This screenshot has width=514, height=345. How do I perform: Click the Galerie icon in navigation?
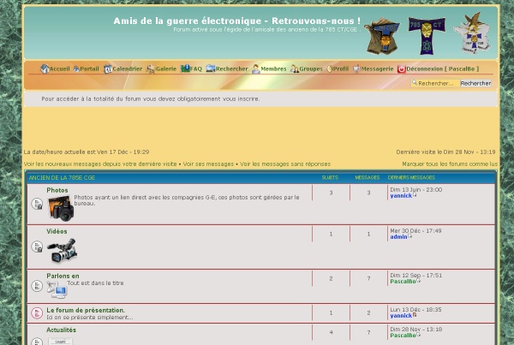(x=151, y=69)
